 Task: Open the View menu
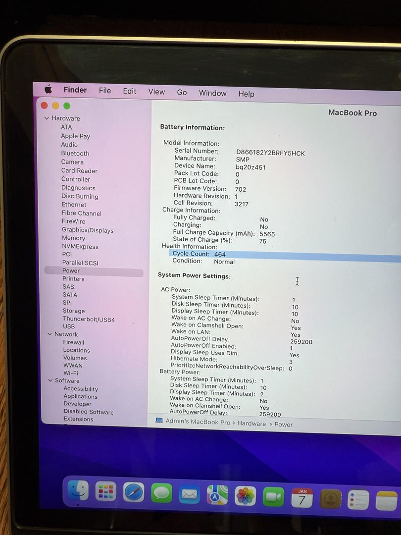[156, 92]
